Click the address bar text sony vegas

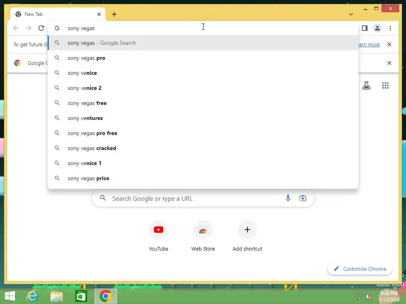(81, 28)
